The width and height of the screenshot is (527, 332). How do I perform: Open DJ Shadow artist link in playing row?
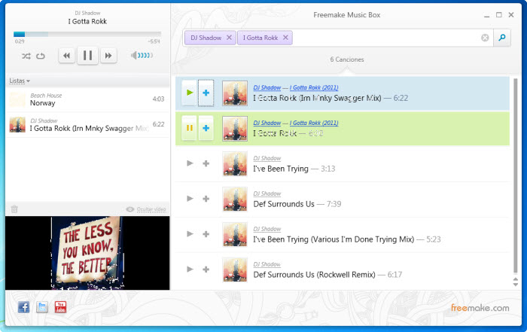tap(267, 123)
